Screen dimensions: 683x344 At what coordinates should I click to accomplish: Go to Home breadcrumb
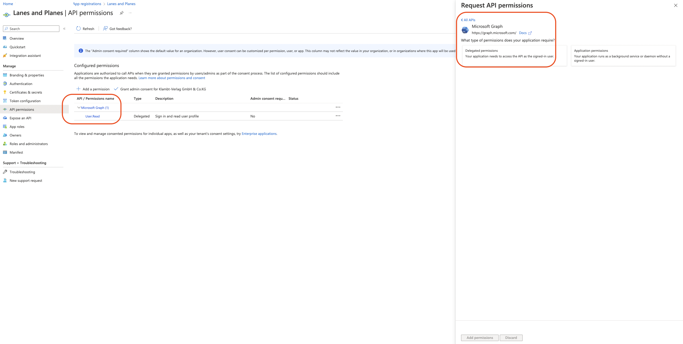8,4
